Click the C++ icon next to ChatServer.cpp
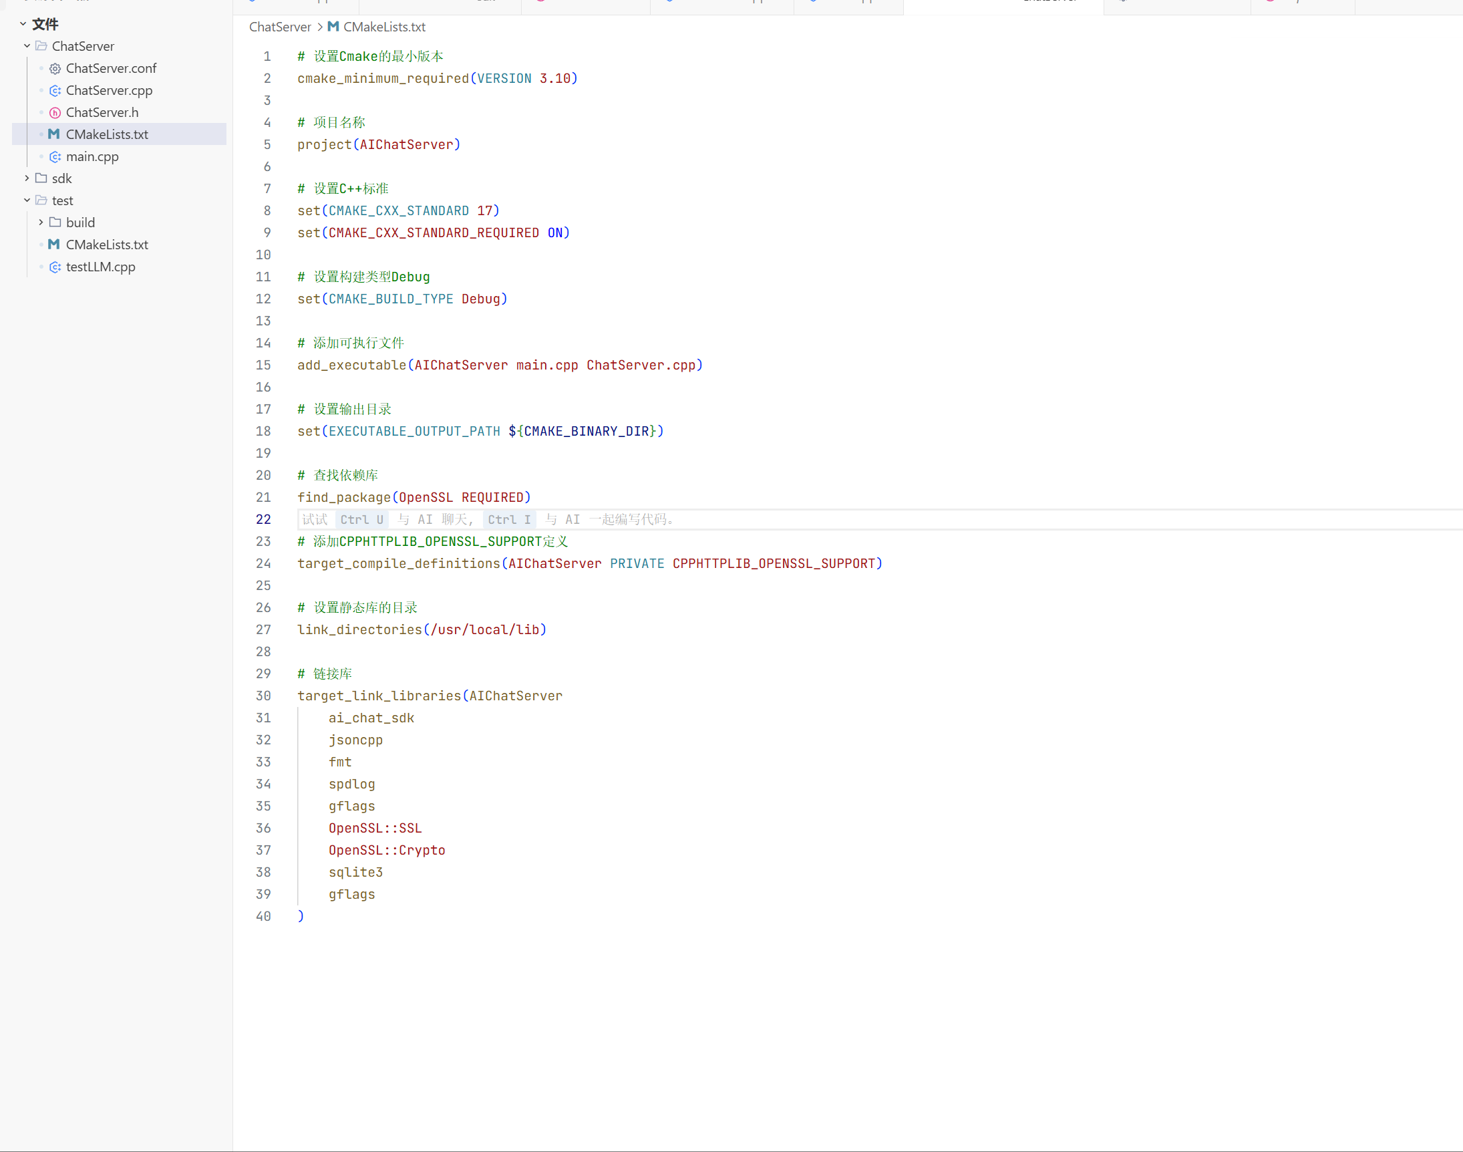 click(55, 90)
